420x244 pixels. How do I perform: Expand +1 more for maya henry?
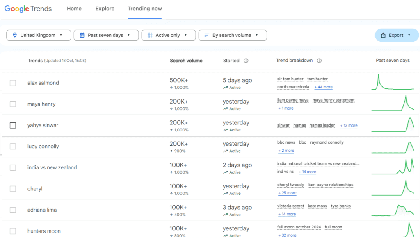click(286, 108)
